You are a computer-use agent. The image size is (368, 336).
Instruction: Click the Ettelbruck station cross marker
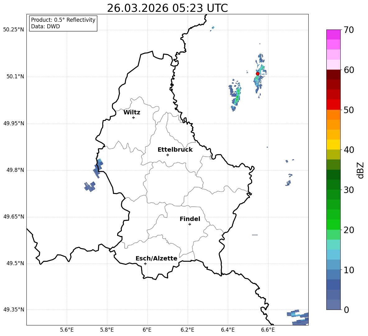(x=168, y=155)
